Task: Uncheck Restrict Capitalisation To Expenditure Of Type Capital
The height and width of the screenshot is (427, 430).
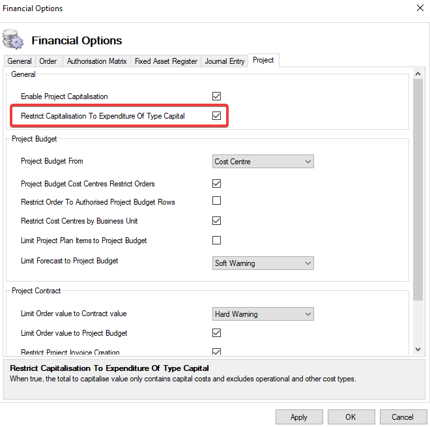Action: pyautogui.click(x=217, y=116)
